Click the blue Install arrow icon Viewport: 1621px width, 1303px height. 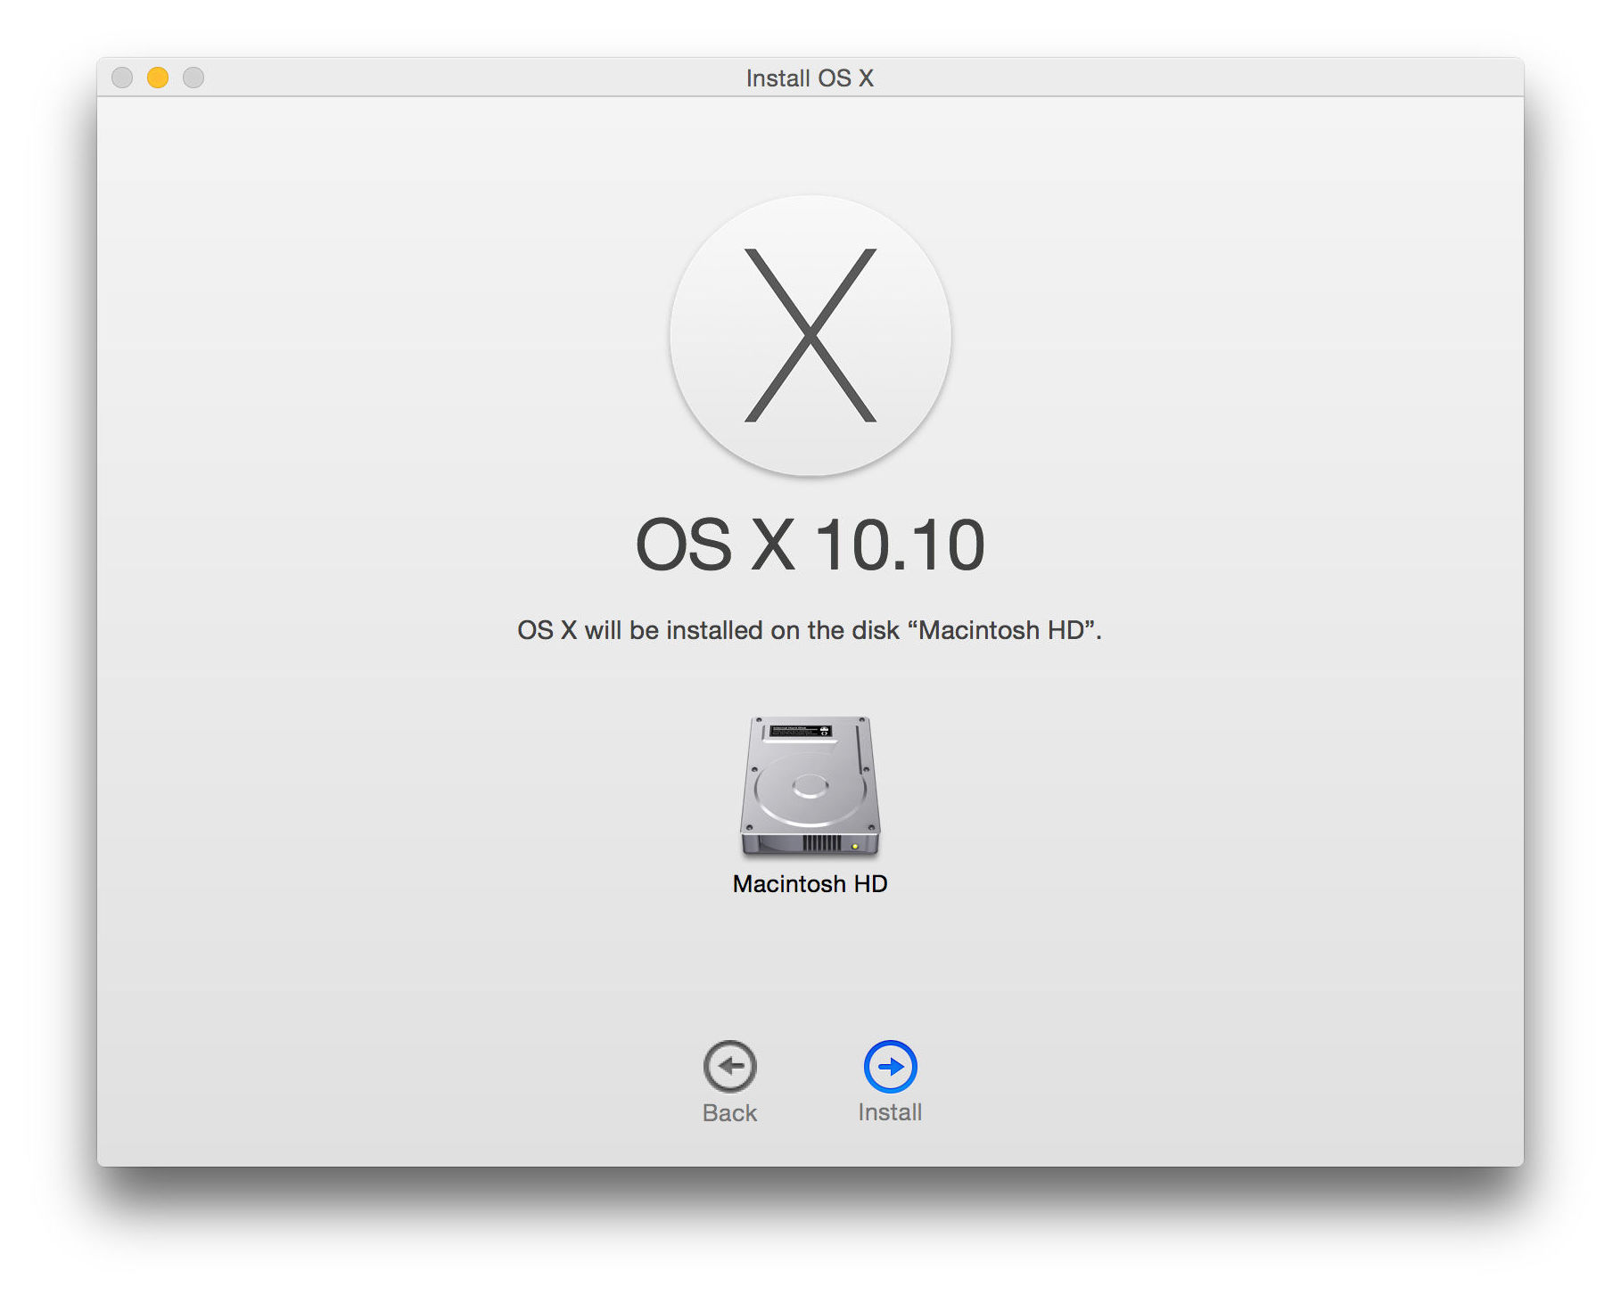click(x=890, y=1066)
